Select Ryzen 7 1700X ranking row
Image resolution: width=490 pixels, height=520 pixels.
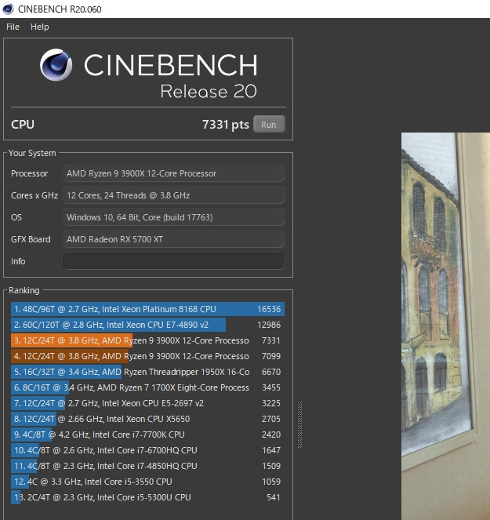coord(147,387)
